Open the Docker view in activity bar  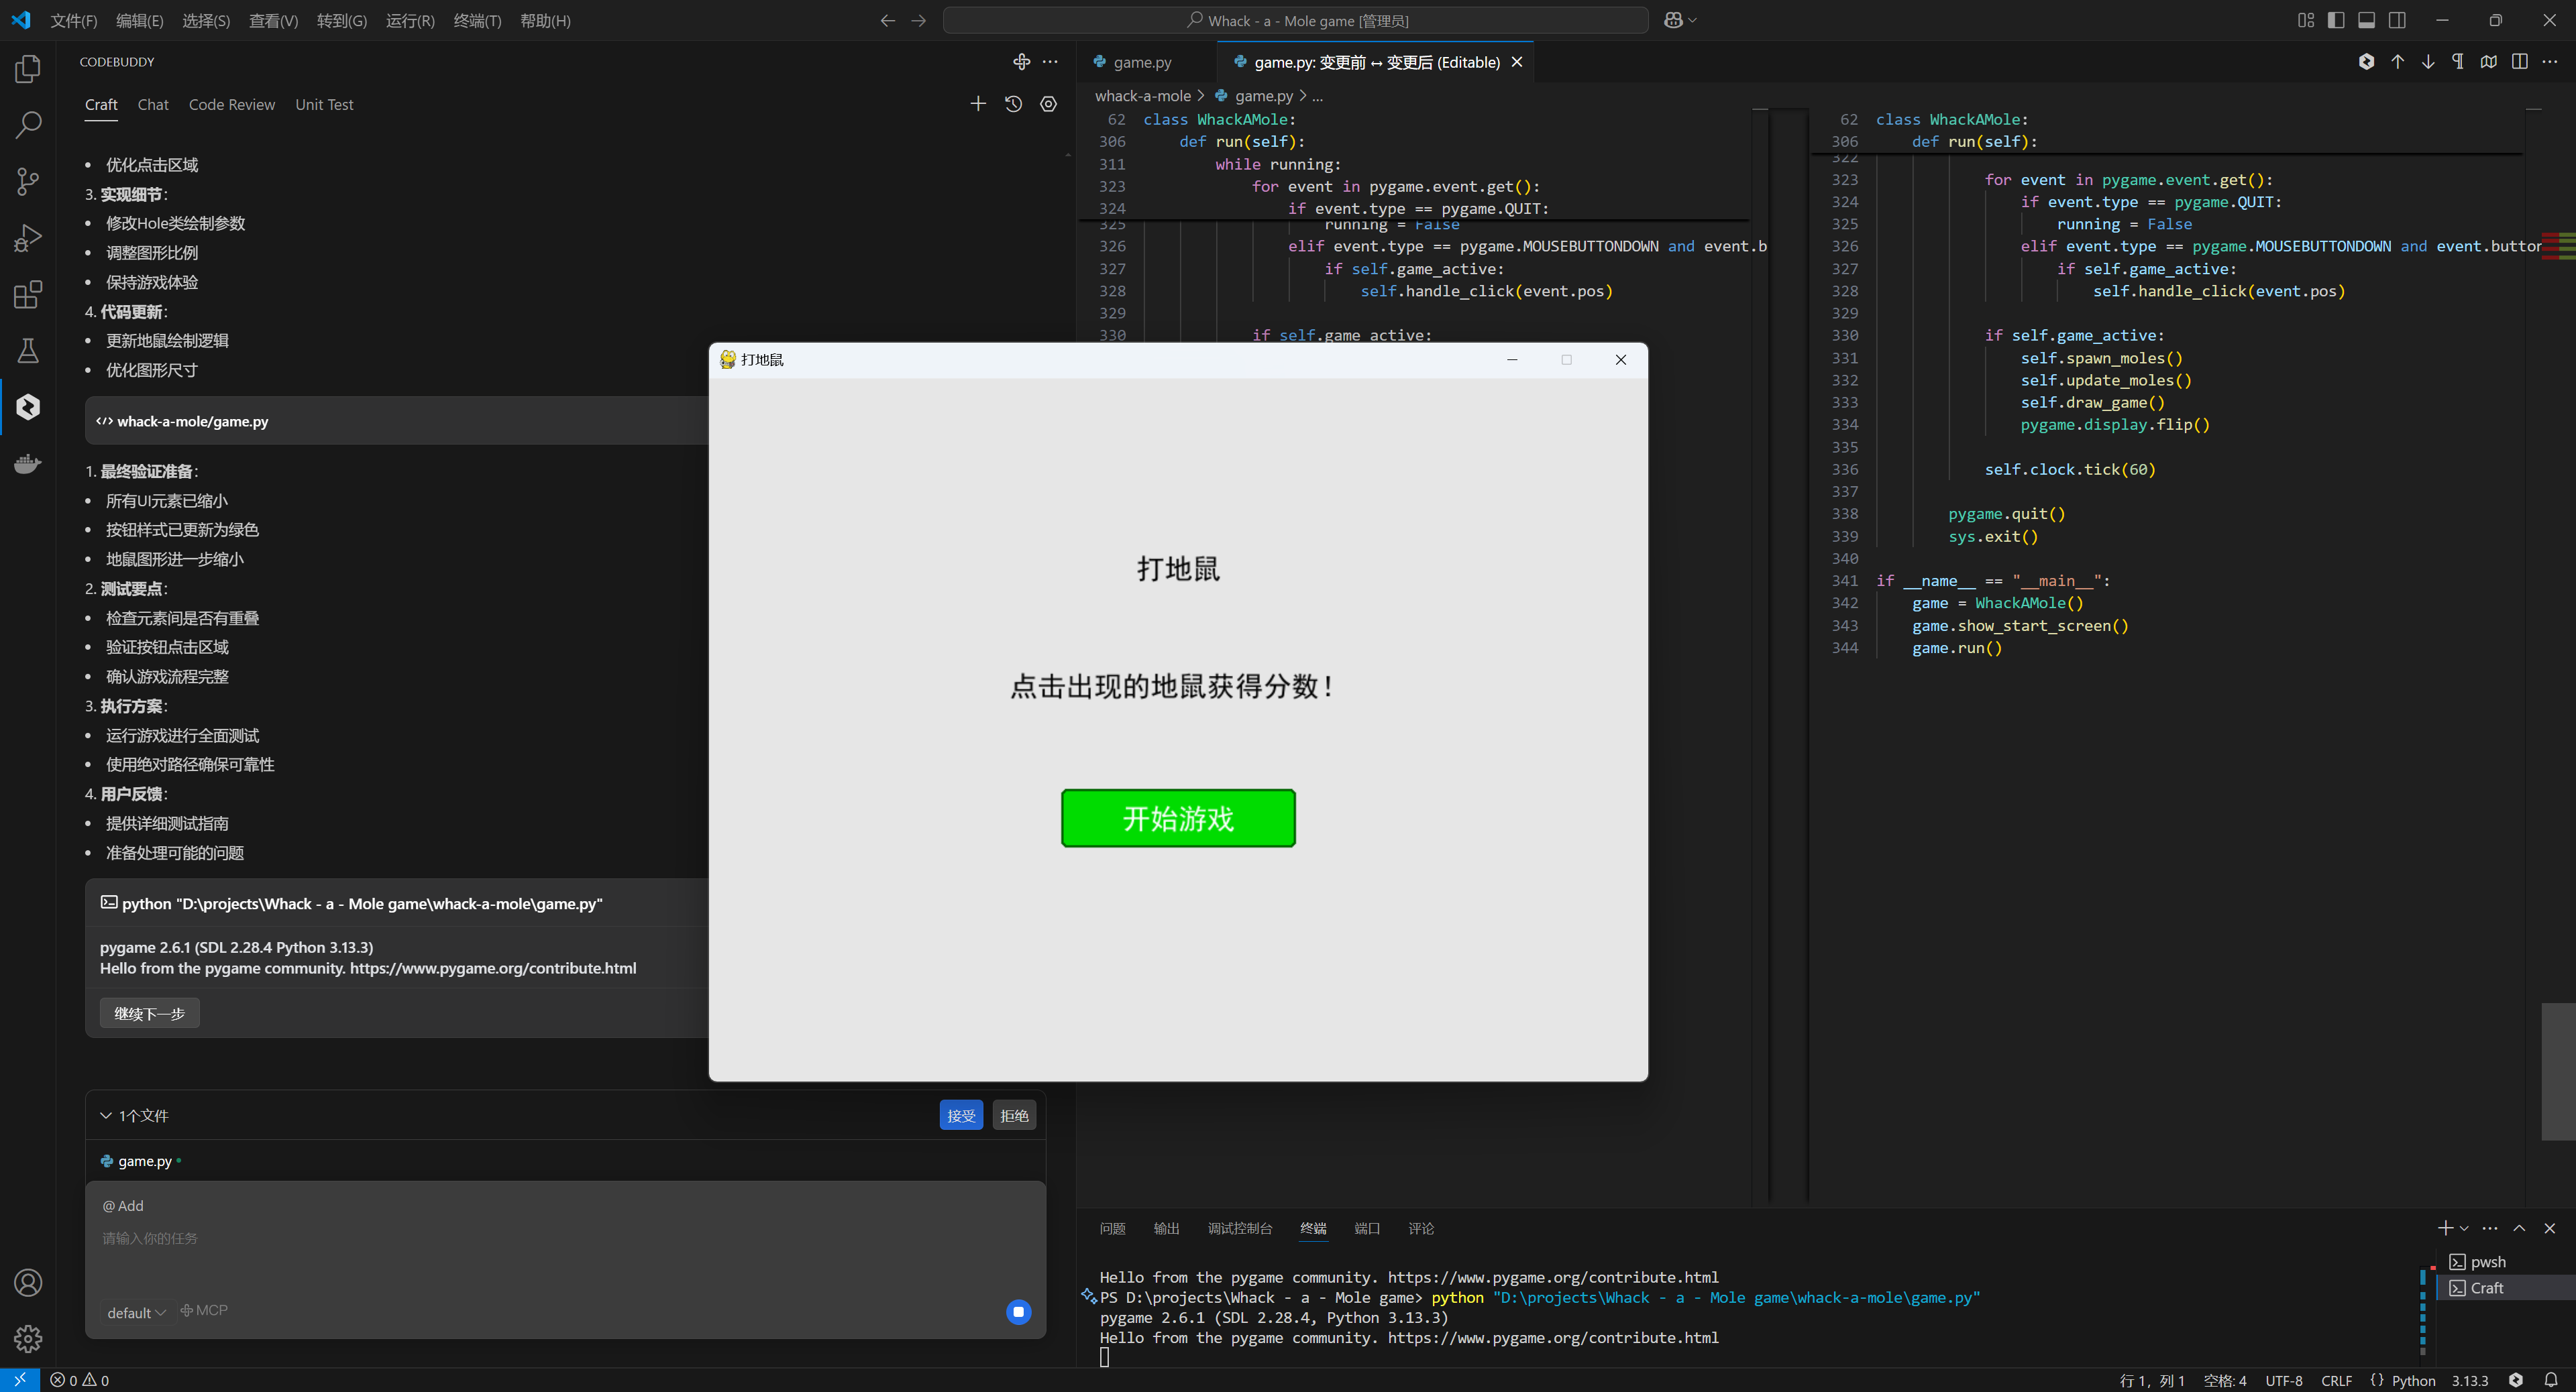click(x=28, y=464)
